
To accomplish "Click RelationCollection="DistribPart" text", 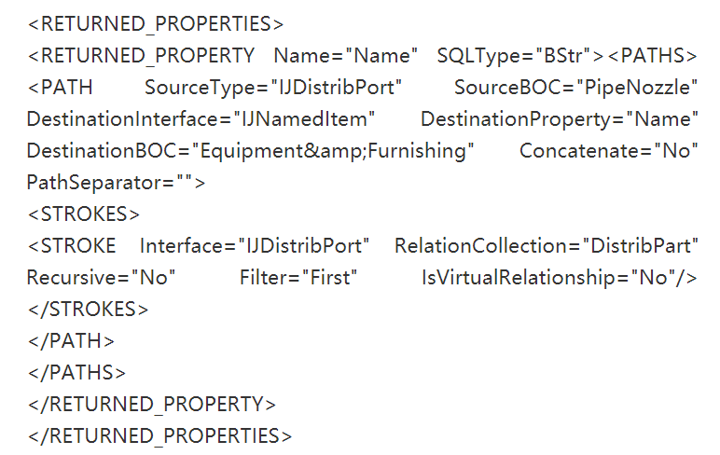I will (x=547, y=245).
